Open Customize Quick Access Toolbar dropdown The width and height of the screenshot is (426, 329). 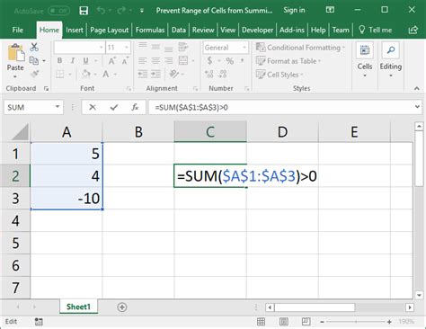(x=142, y=11)
